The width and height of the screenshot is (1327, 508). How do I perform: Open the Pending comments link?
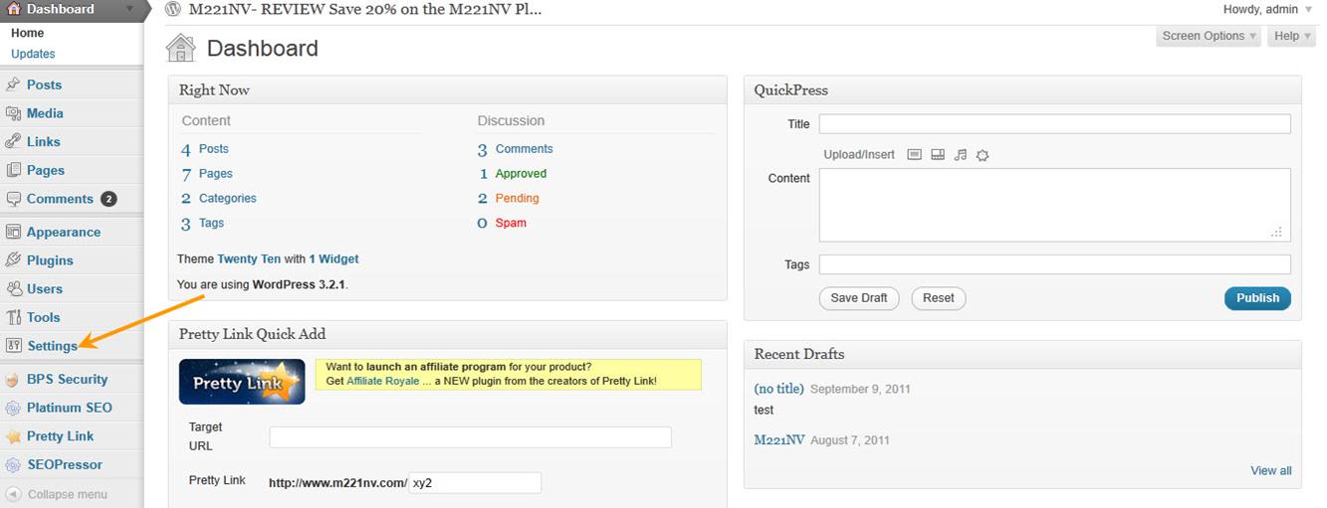(x=517, y=198)
